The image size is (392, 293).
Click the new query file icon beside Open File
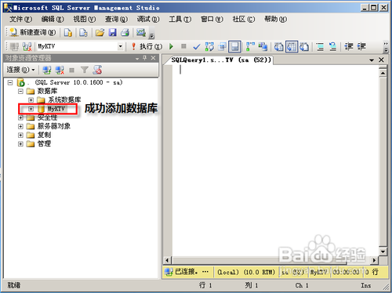coord(83,33)
